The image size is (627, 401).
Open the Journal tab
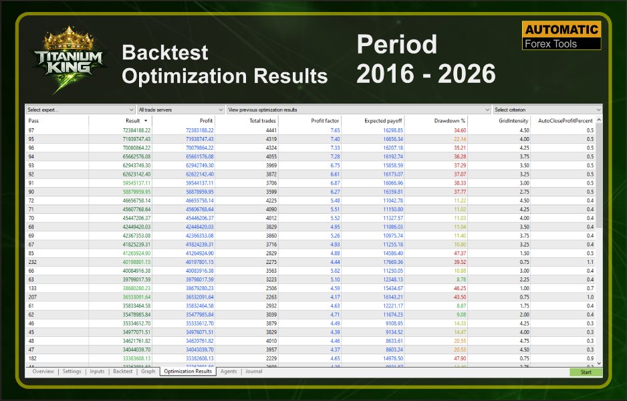click(253, 372)
